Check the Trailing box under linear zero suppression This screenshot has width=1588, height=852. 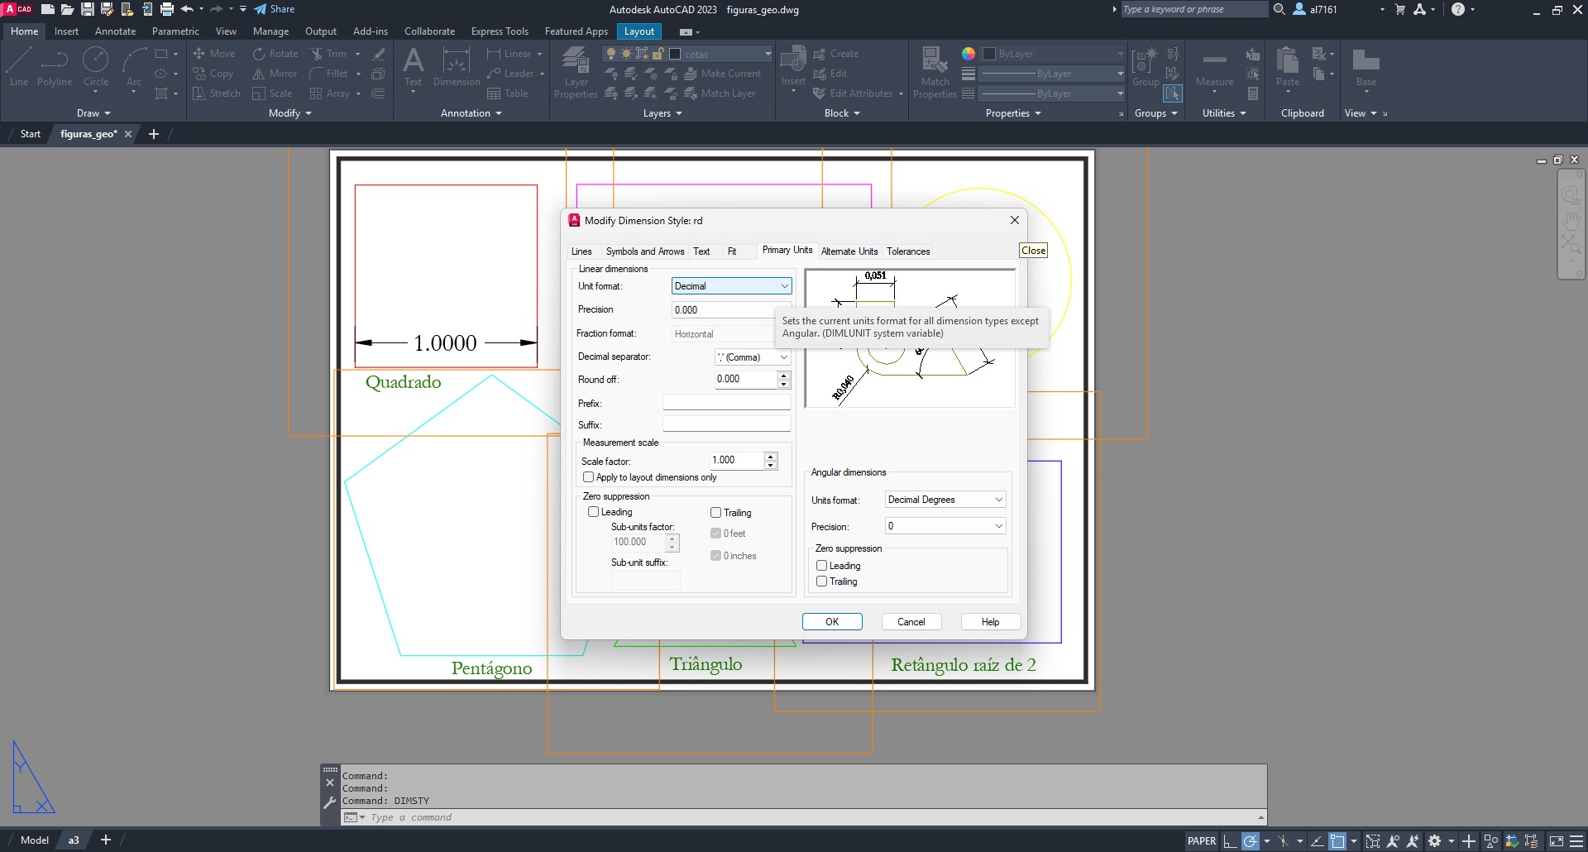[x=716, y=513]
